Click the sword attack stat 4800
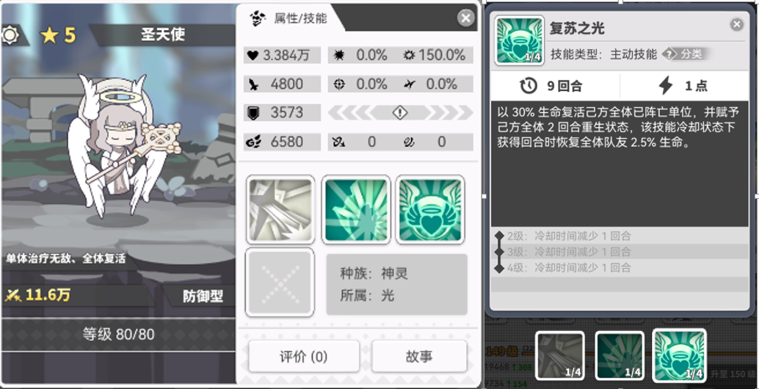The image size is (759, 389). [x=282, y=84]
